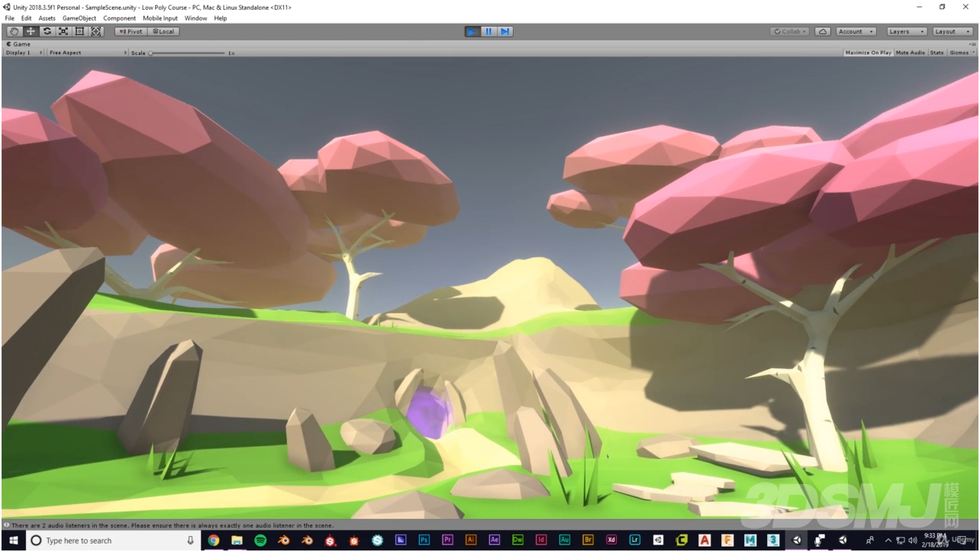
Task: Toggle the Stats overlay
Action: pos(936,53)
